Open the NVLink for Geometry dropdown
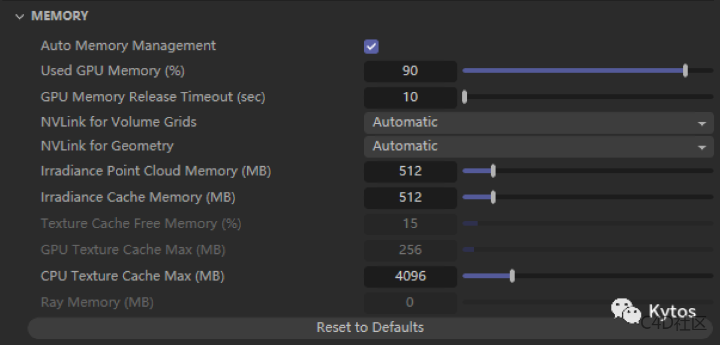This screenshot has height=345, width=720. [538, 146]
